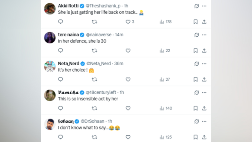Open the 36m timestamp on Neta_Nerd's tweet
This screenshot has height=142, width=252.
(x=119, y=63)
